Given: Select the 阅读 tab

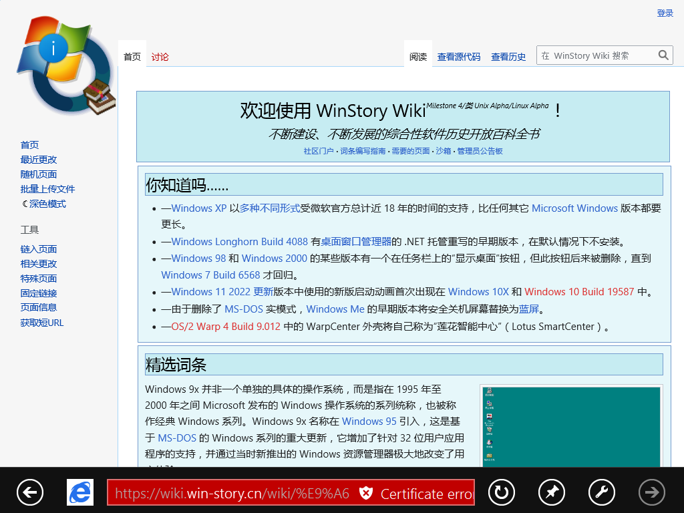Looking at the screenshot, I should (x=418, y=57).
